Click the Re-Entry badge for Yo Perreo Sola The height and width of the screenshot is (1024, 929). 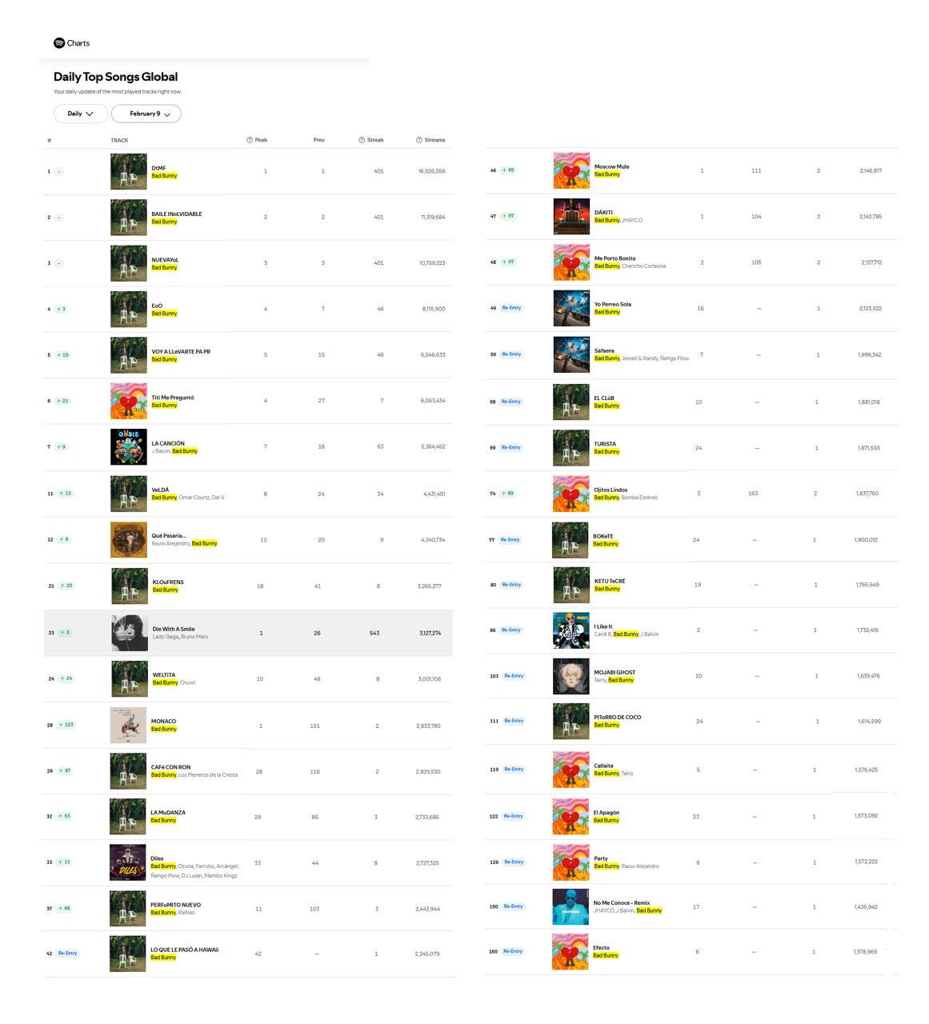click(x=511, y=308)
